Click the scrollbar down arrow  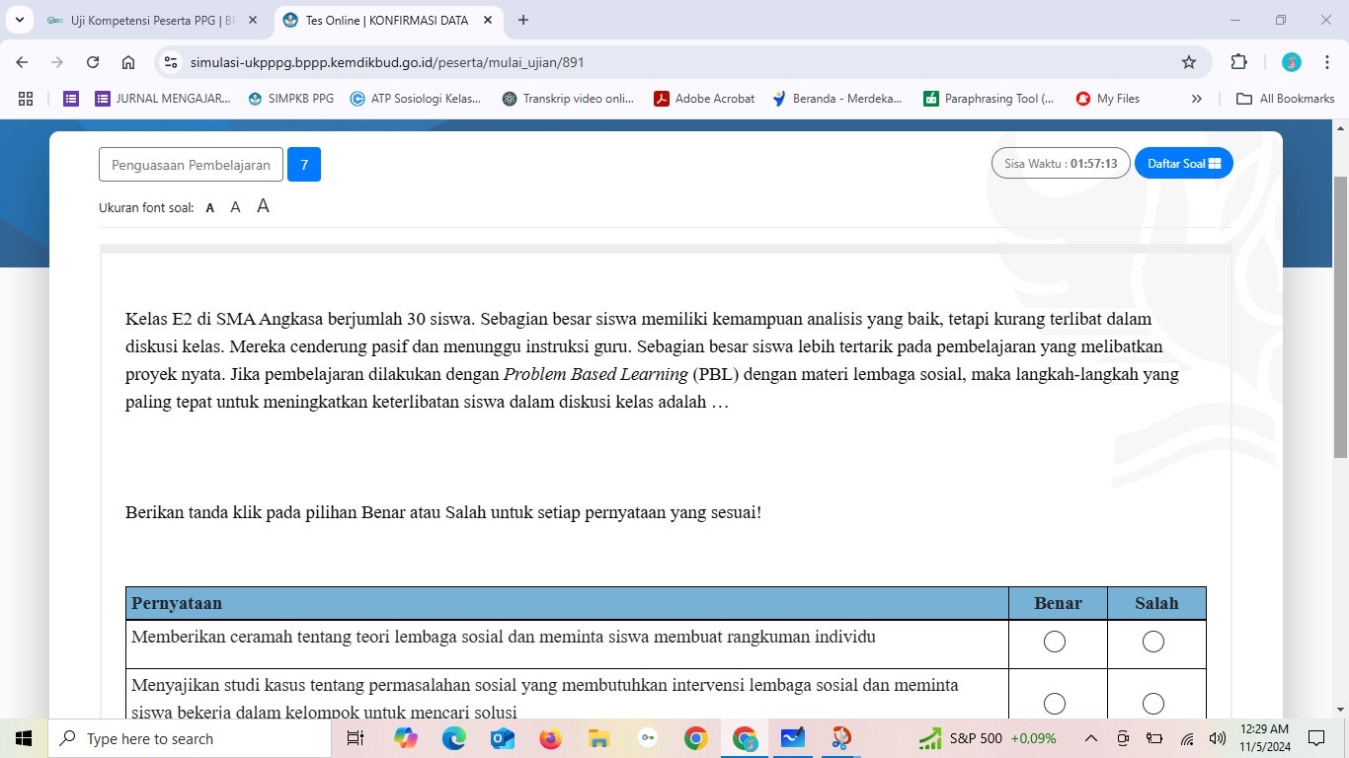coord(1340,709)
